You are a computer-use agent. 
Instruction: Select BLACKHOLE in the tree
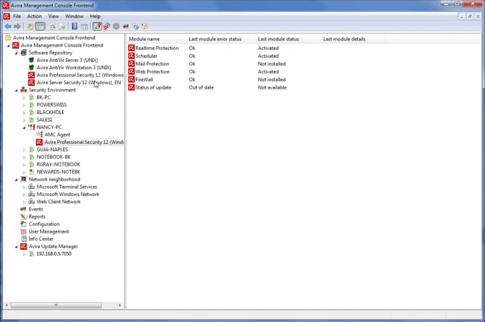[51, 113]
